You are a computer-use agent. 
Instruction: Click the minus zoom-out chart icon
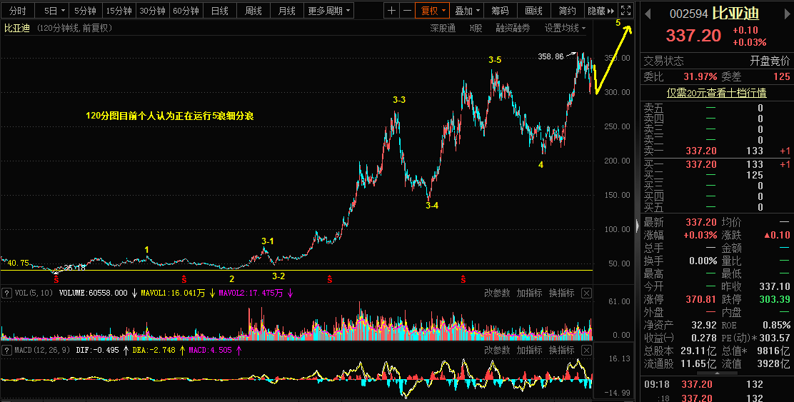(x=407, y=11)
